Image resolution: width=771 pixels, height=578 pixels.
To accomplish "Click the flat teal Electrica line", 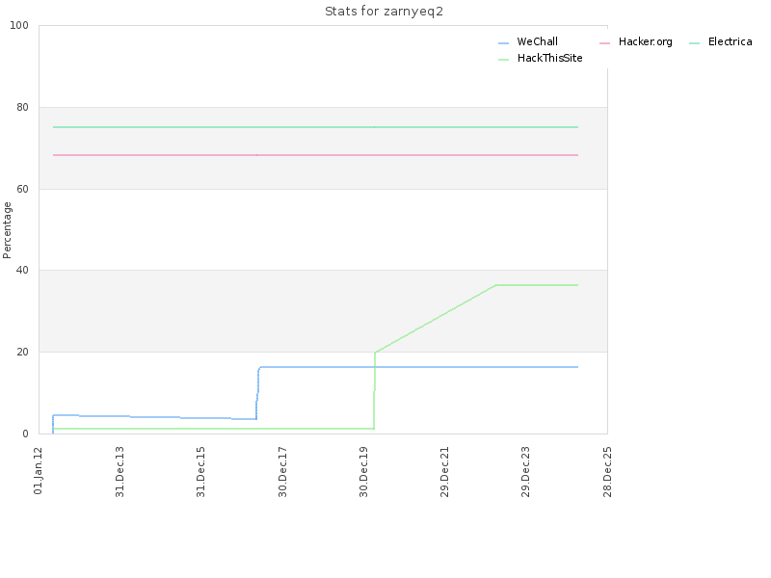I will click(315, 127).
